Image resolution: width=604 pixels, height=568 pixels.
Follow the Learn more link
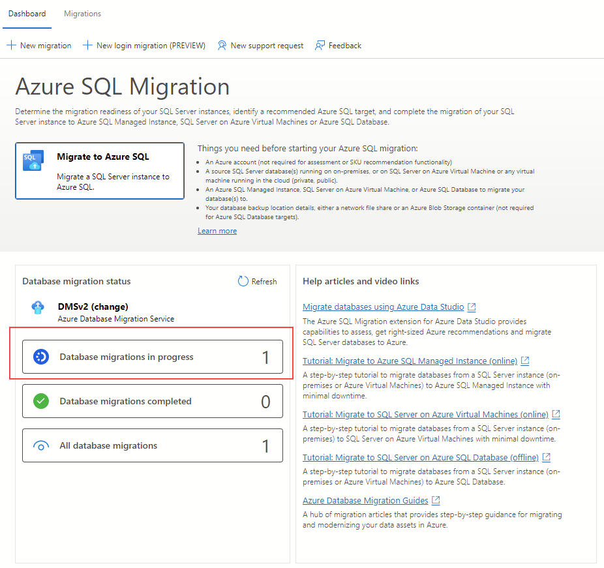[217, 231]
